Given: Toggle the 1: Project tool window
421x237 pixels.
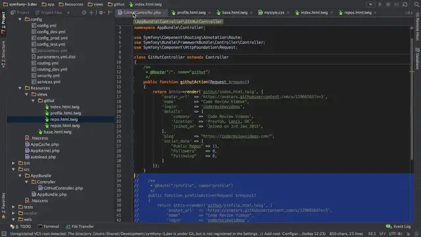Looking at the screenshot, I should (x=3, y=22).
